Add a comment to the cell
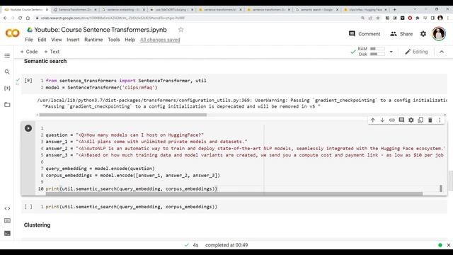Viewport: 453px width, 255px height. pos(401,120)
